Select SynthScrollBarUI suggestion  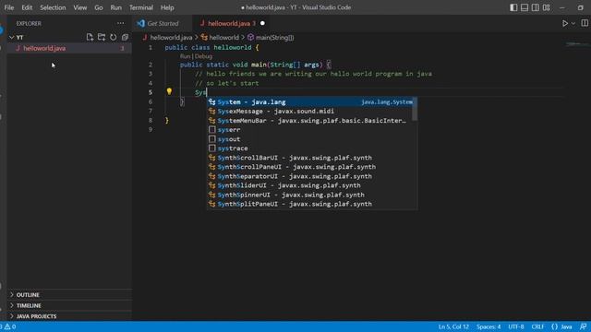point(310,158)
